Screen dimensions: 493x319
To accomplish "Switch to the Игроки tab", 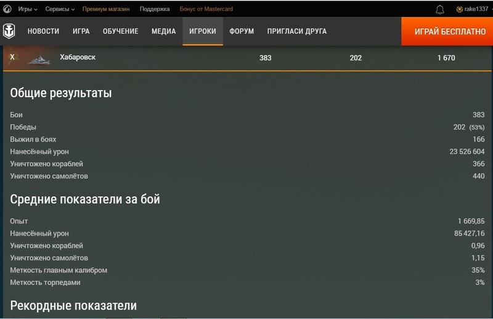I will (202, 31).
